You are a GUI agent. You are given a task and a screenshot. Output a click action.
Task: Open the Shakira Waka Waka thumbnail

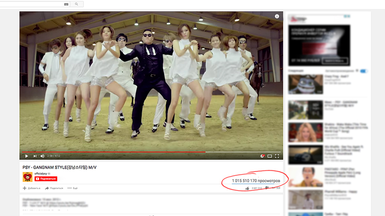point(306,132)
